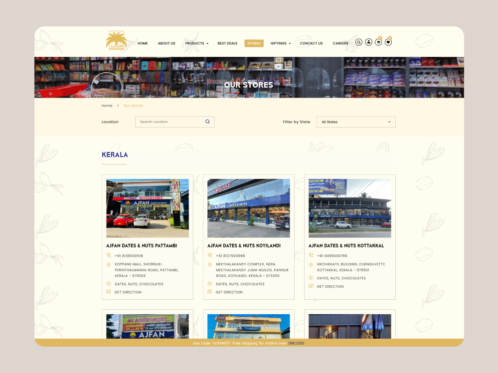Click the phone icon on the Kottakkal card
The image size is (498, 373).
pos(311,255)
